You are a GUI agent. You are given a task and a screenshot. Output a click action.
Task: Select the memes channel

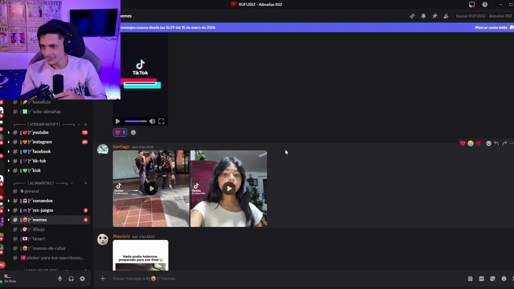coord(50,220)
